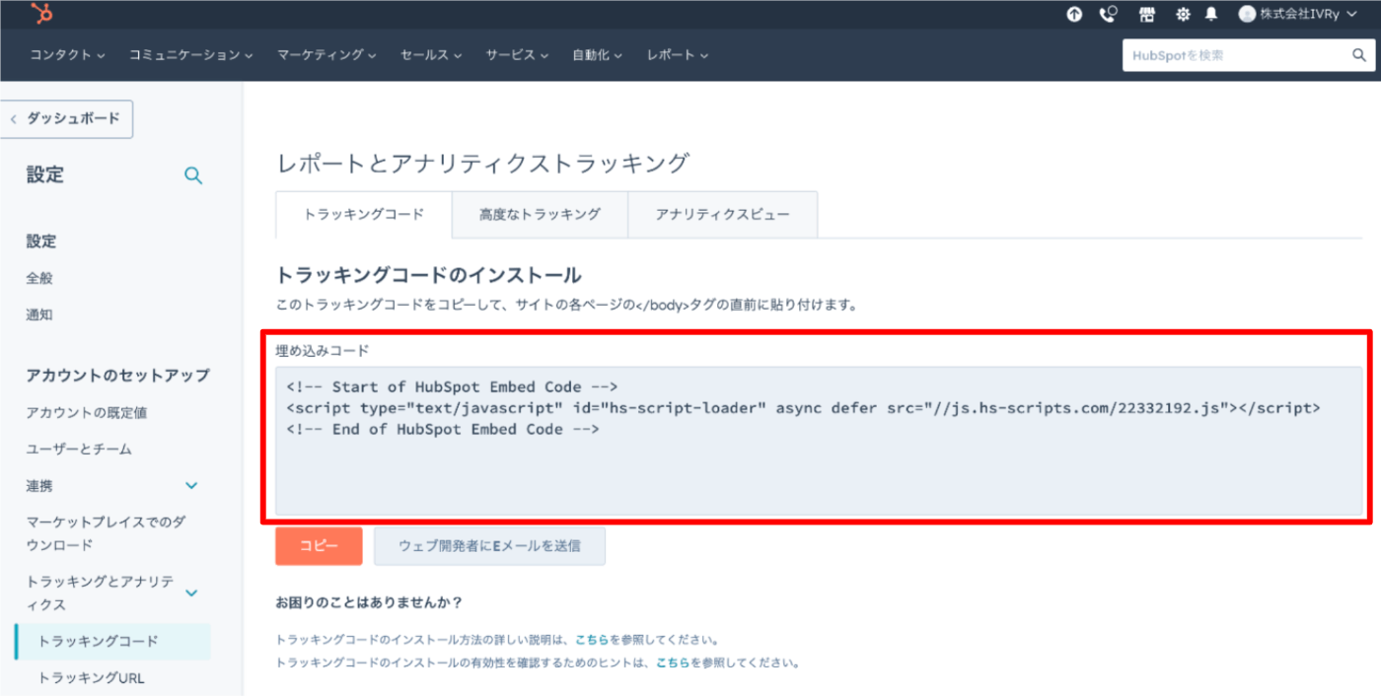Open the upgrade arrow icon in top bar
This screenshot has height=696, width=1381.
click(1074, 14)
